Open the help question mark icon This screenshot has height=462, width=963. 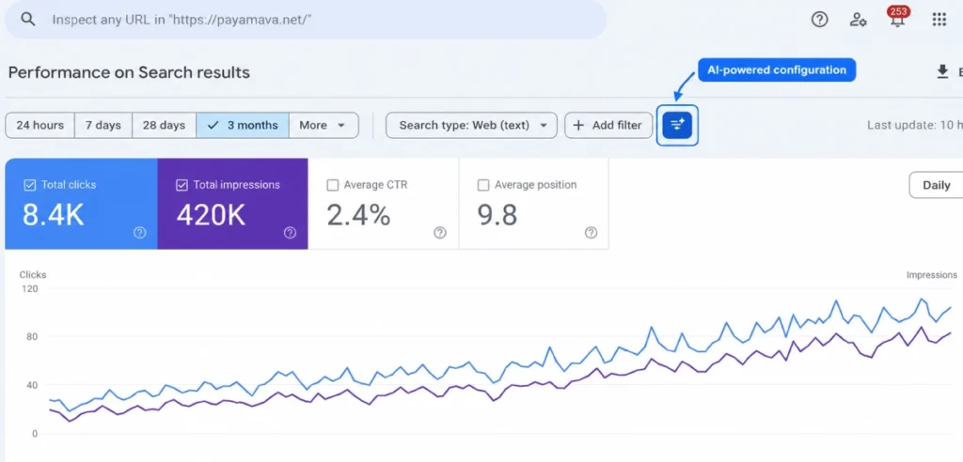(x=819, y=20)
